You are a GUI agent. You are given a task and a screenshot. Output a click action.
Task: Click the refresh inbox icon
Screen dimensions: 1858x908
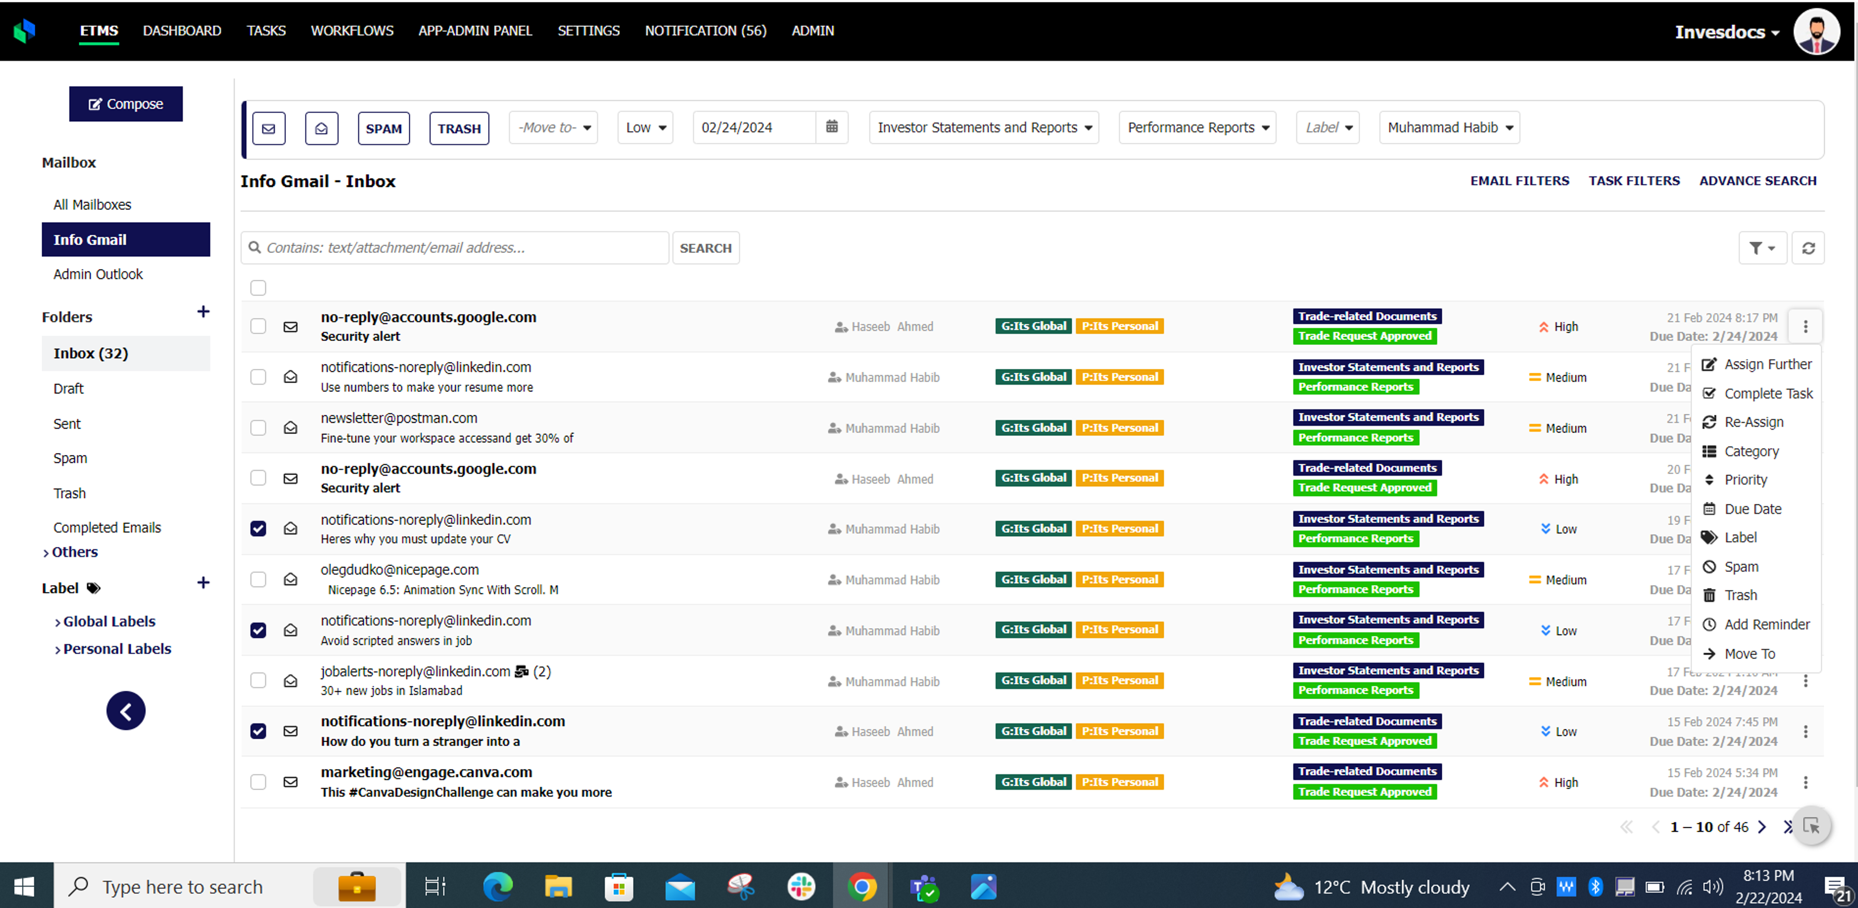click(x=1808, y=248)
